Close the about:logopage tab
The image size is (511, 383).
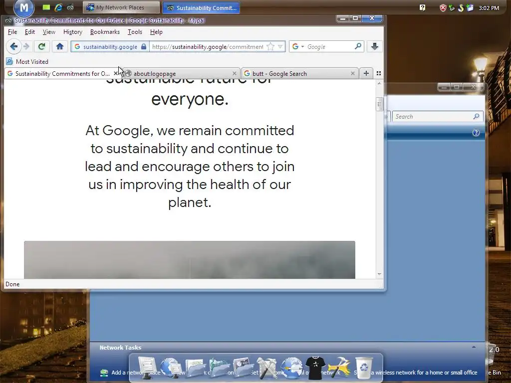pos(234,74)
